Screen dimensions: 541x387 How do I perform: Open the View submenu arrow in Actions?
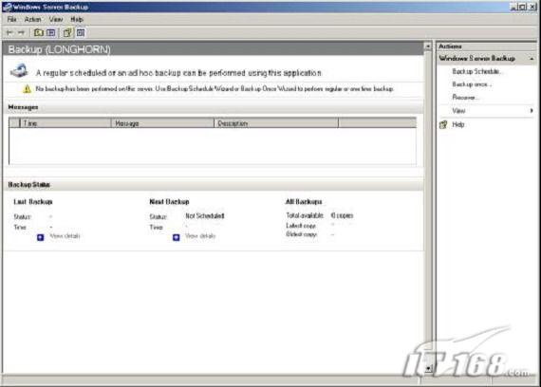coord(532,111)
